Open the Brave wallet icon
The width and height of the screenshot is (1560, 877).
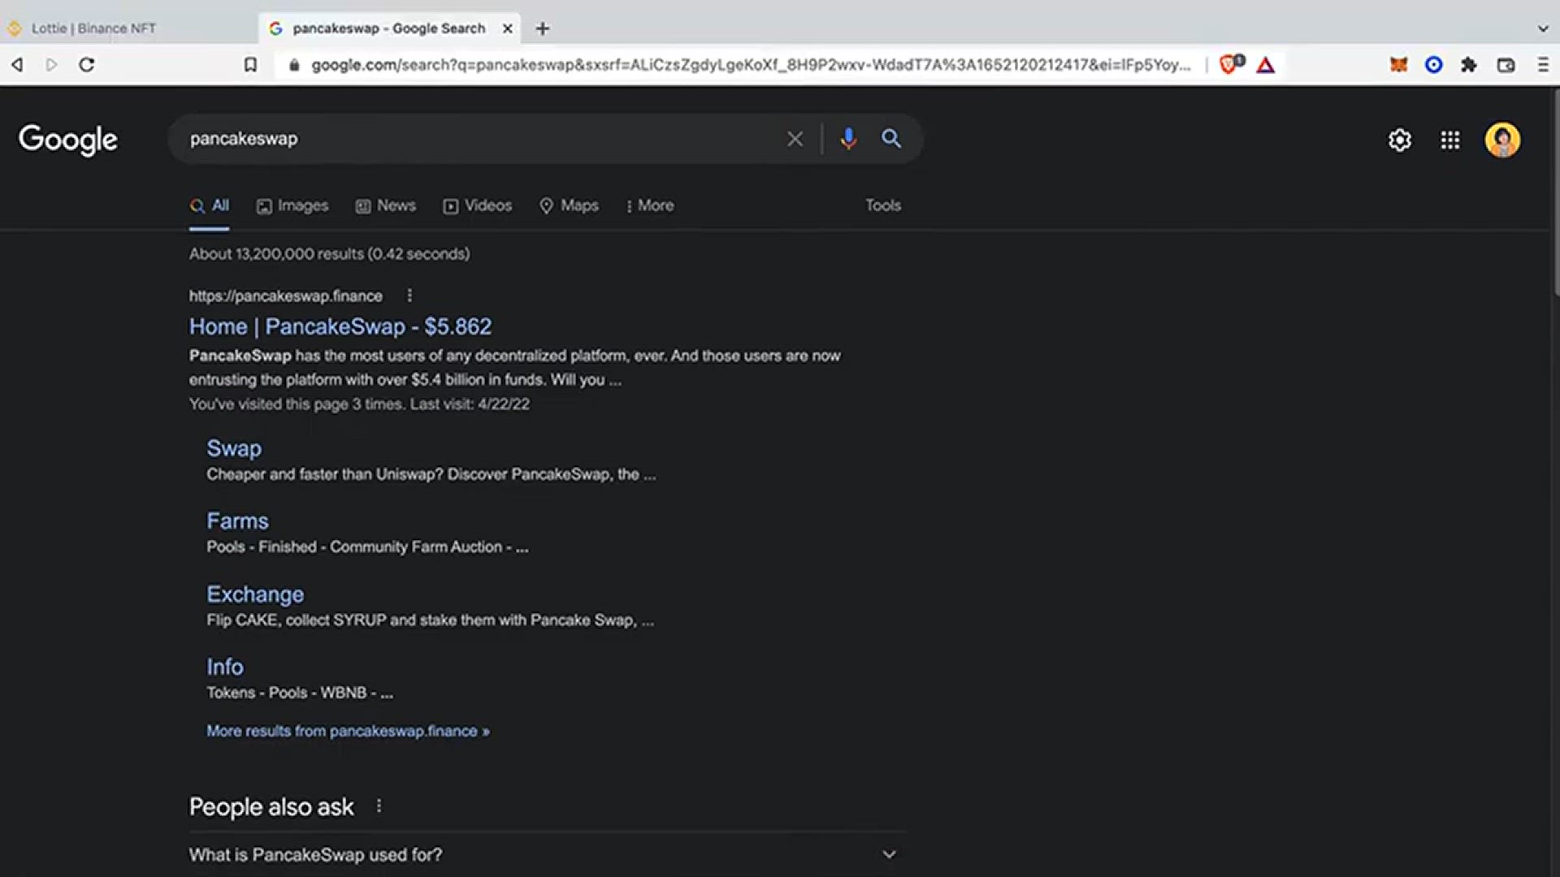tap(1506, 65)
